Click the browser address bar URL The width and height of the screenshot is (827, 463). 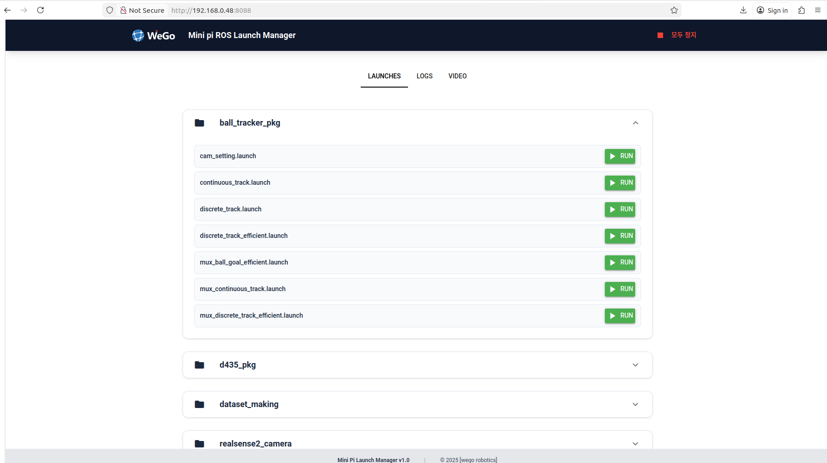pos(211,10)
